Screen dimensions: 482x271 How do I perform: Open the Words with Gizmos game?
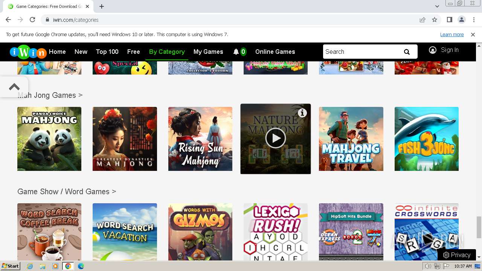[200, 232]
